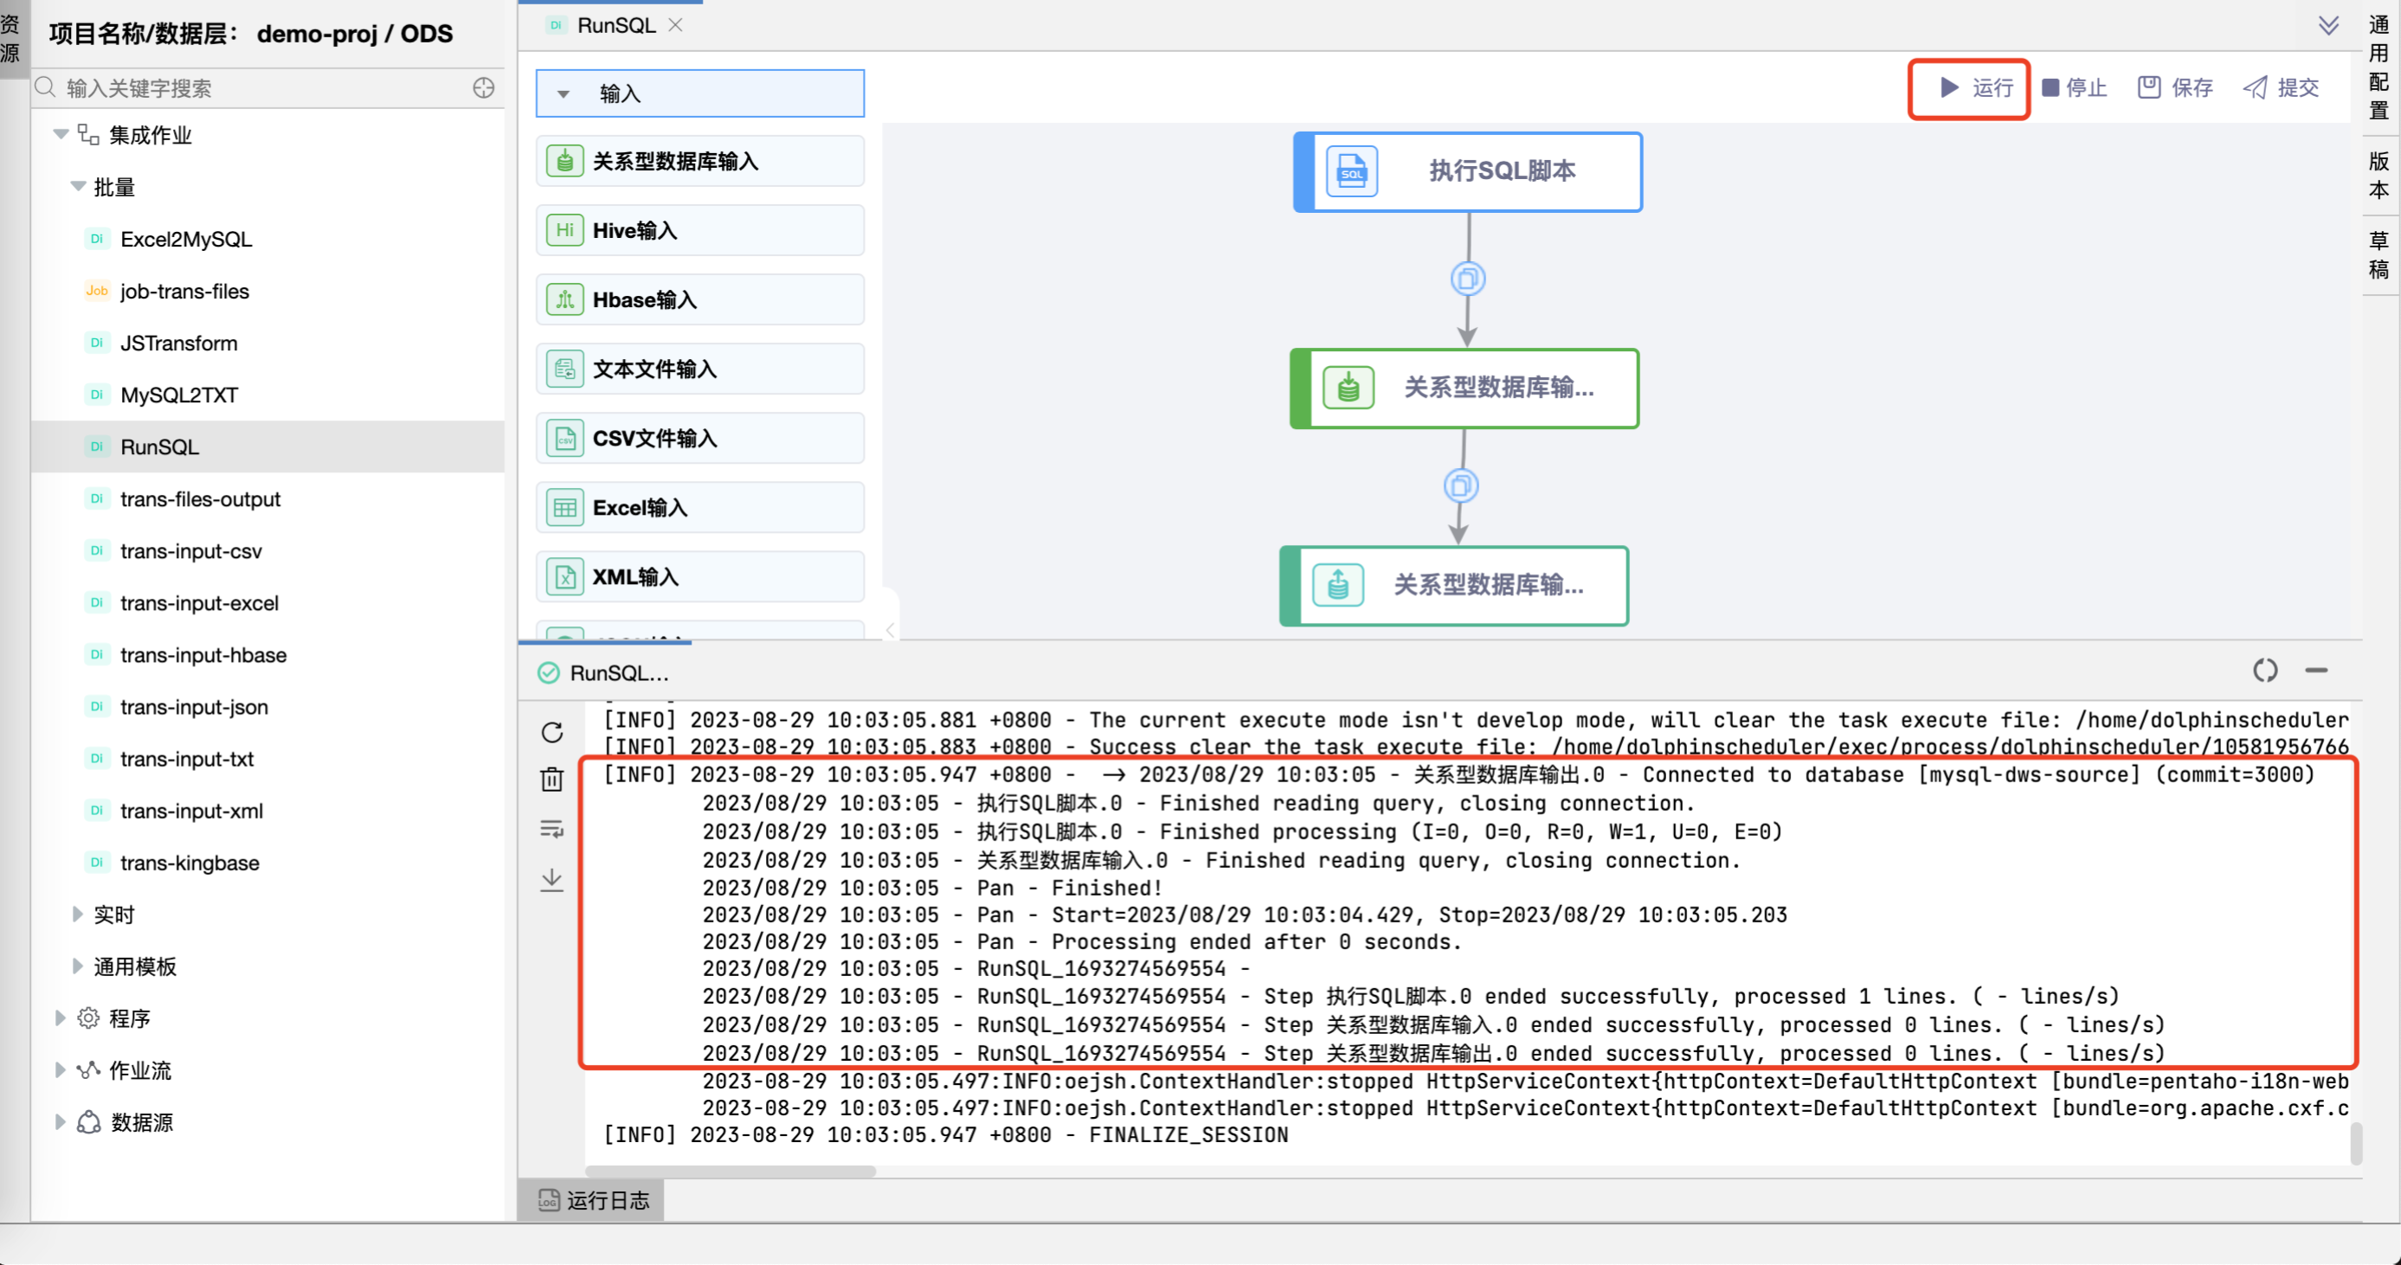The width and height of the screenshot is (2401, 1265).
Task: Toggle auto-scroll in the log panel
Action: [552, 829]
